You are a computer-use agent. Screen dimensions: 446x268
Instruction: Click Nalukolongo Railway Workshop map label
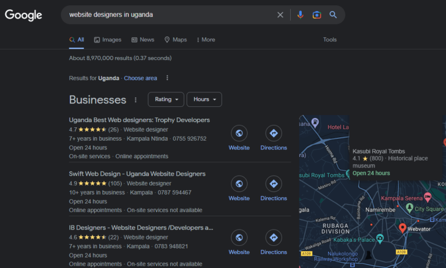tap(336, 256)
